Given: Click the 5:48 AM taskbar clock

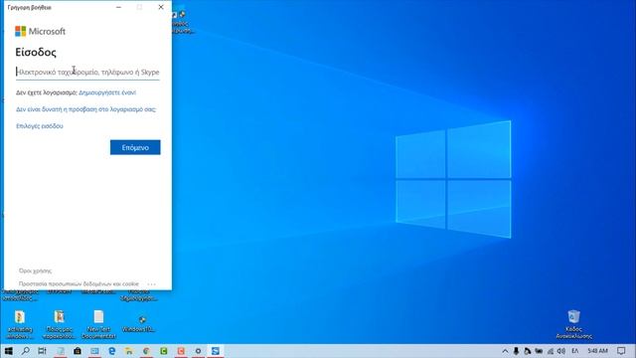Looking at the screenshot, I should [x=597, y=351].
